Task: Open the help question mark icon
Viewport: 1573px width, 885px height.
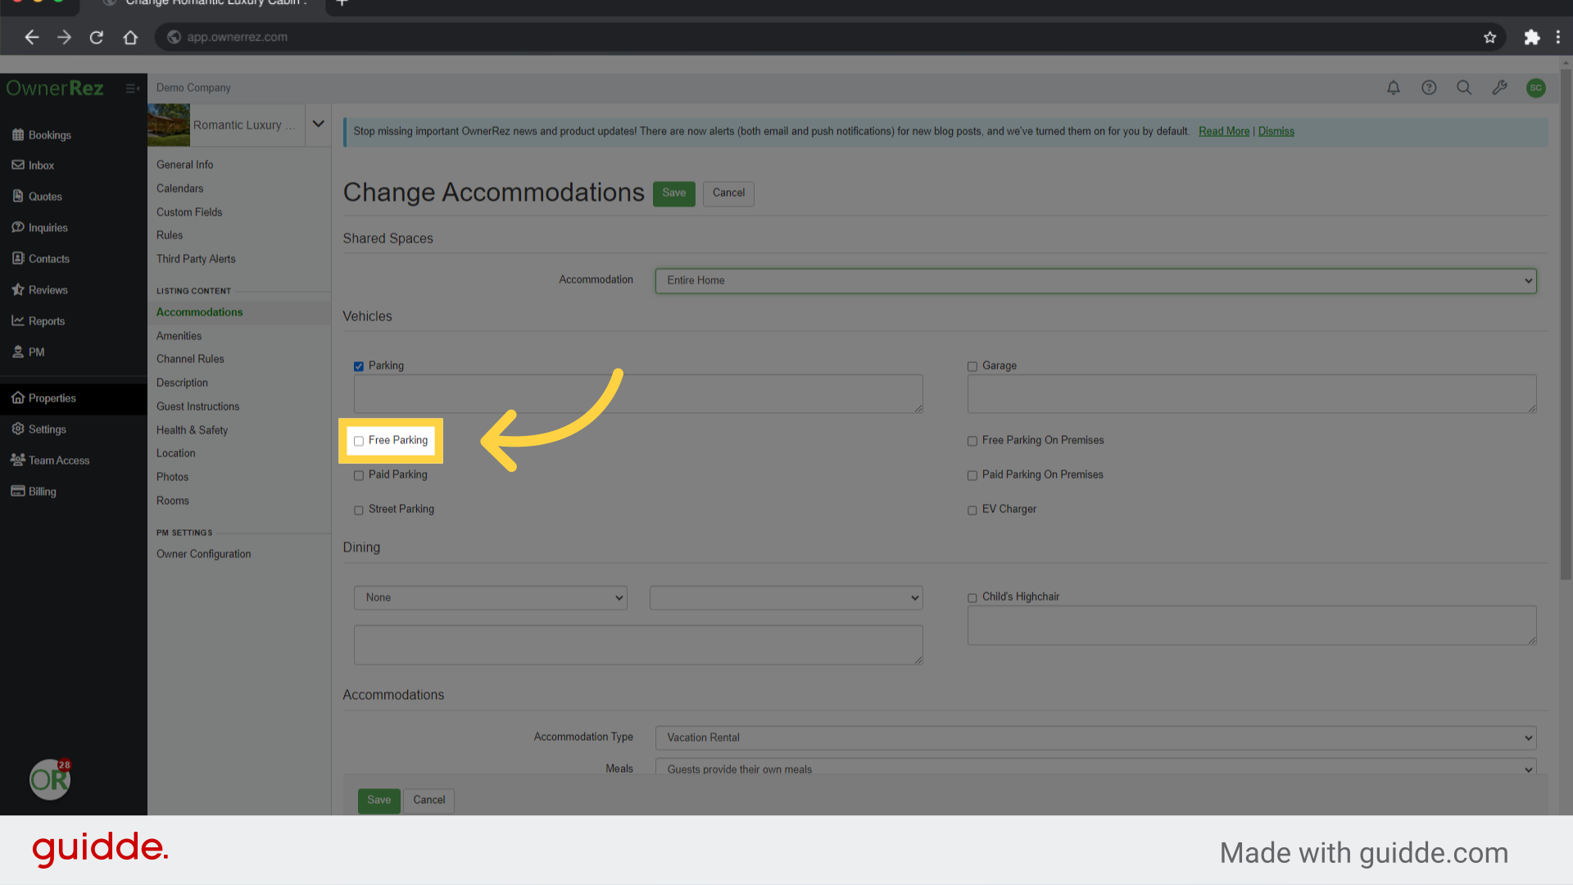Action: click(x=1429, y=88)
